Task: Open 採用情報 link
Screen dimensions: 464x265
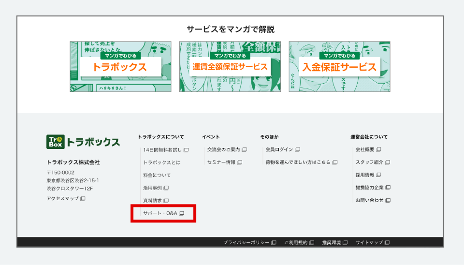Action: pyautogui.click(x=365, y=175)
